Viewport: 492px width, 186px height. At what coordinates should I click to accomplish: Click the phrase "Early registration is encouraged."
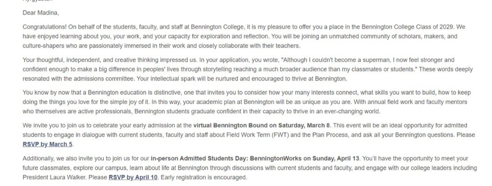click(x=203, y=177)
